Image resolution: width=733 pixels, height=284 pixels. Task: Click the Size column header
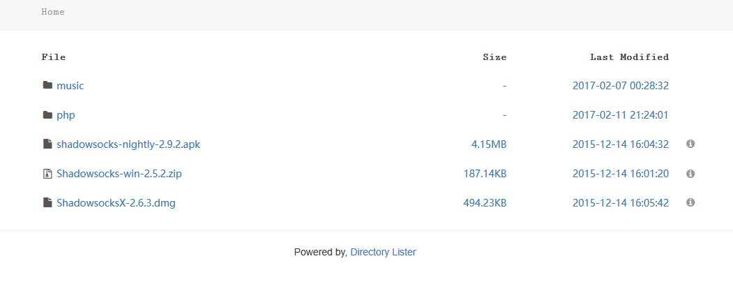(x=494, y=57)
